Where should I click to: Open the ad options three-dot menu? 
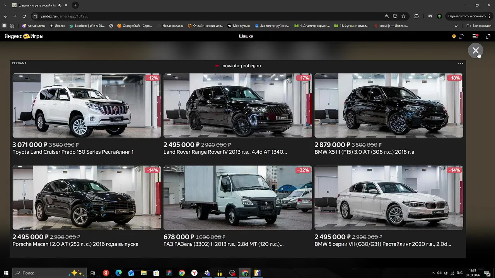[461, 64]
